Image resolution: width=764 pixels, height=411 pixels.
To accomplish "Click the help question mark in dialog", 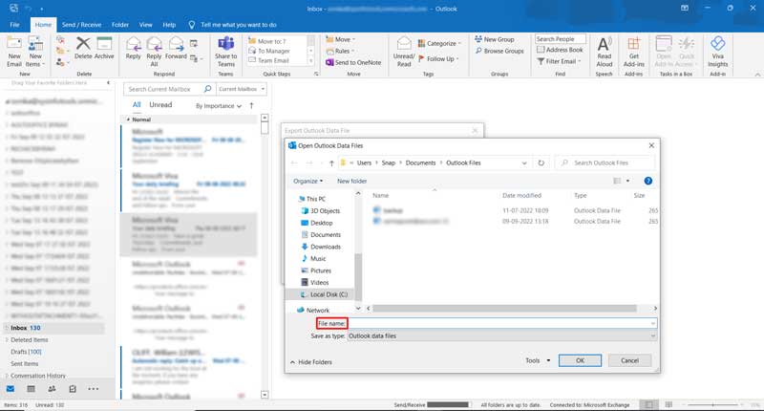I will point(648,181).
